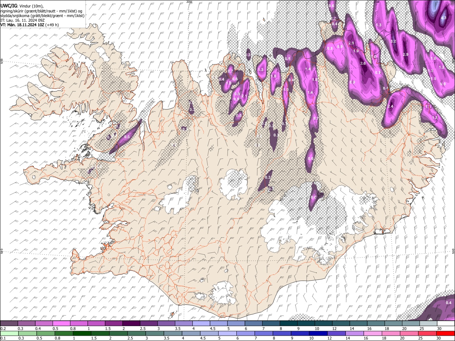The height and width of the screenshot is (341, 455).
Task: Select the 30 label under the upper legend row
Action: pyautogui.click(x=439, y=329)
